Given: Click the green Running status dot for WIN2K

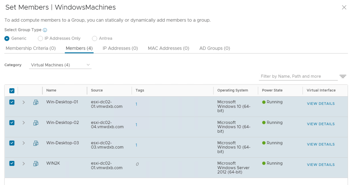Looking at the screenshot, I should point(264,163).
